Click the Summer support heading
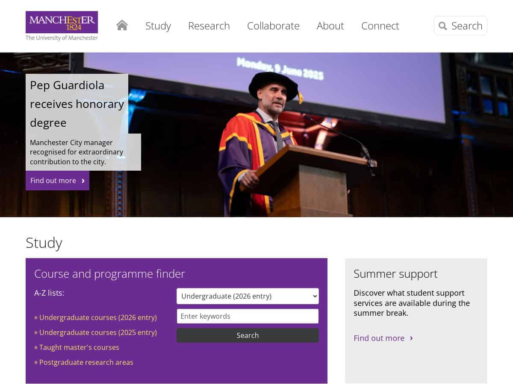Image resolution: width=513 pixels, height=384 pixels. tap(395, 273)
